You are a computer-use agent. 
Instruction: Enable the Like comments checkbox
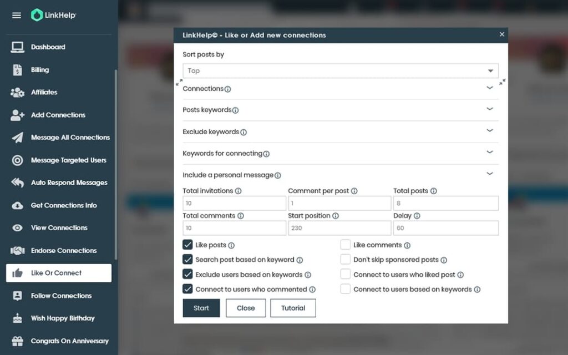pos(345,245)
